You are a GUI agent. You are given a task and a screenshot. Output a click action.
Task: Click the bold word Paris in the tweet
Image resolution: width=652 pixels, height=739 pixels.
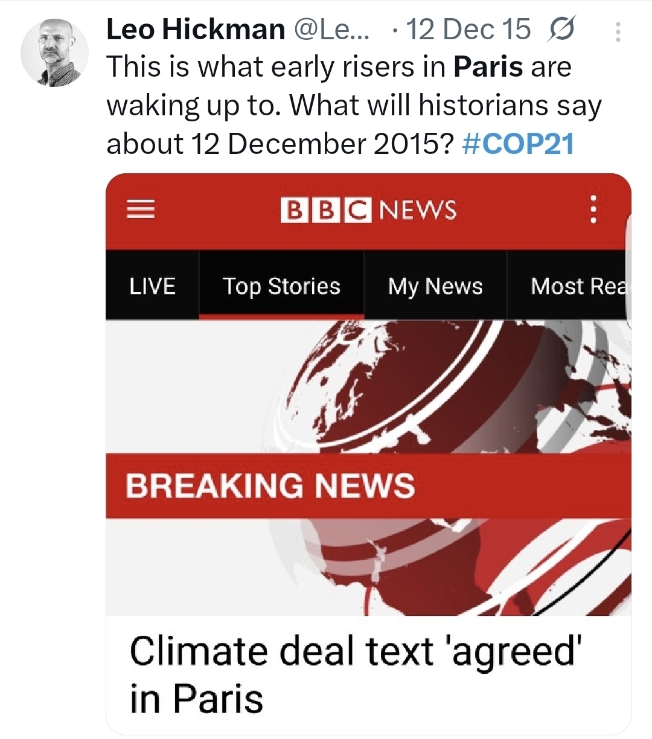point(488,66)
